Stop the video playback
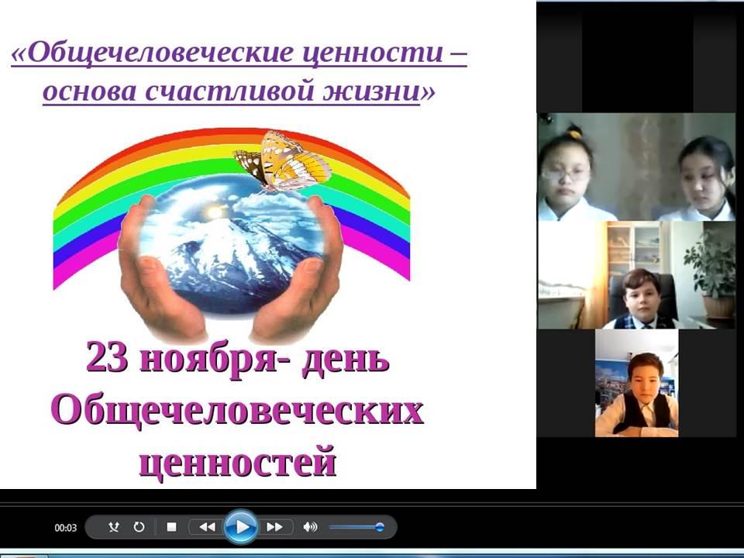744x558 pixels. point(172,527)
